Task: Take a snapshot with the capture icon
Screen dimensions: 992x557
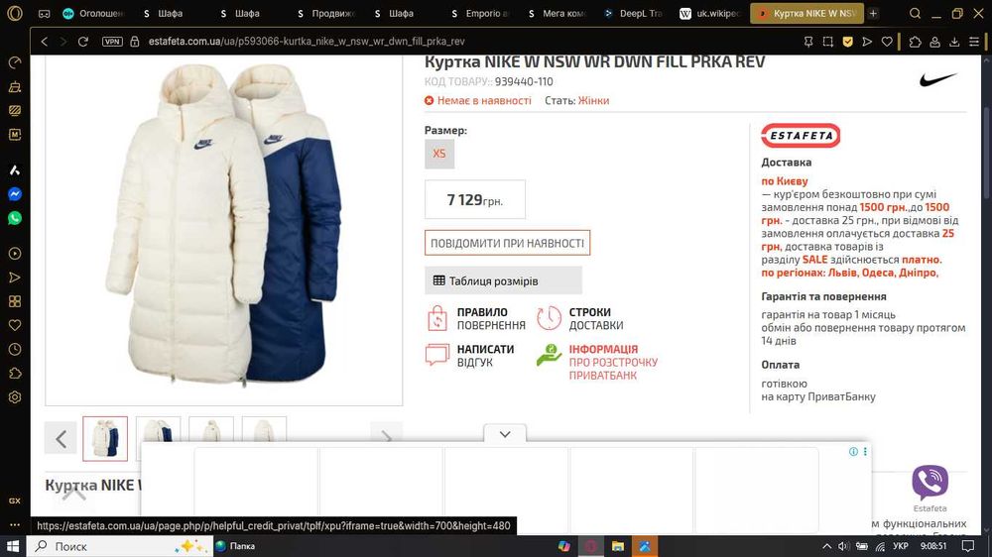Action: [827, 41]
